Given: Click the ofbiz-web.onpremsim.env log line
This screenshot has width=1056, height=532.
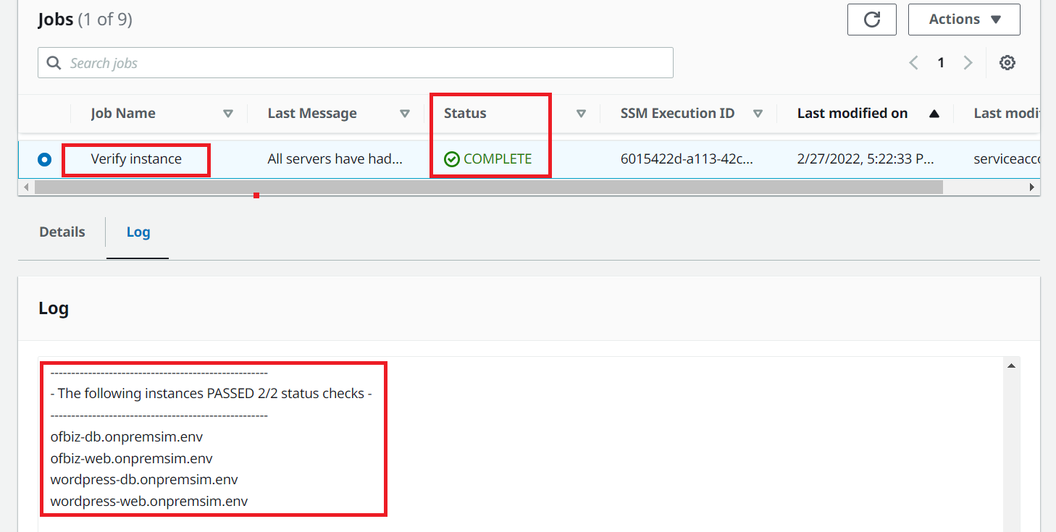Looking at the screenshot, I should coord(131,458).
